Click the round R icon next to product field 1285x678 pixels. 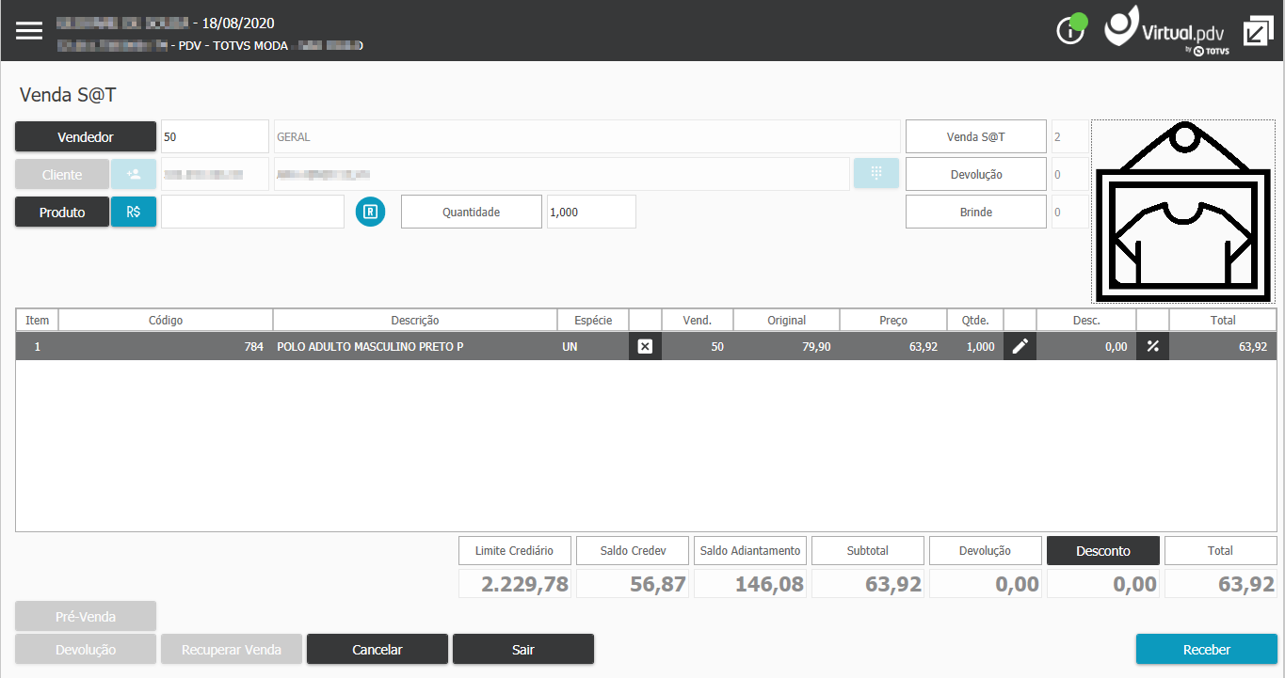pyautogui.click(x=371, y=212)
